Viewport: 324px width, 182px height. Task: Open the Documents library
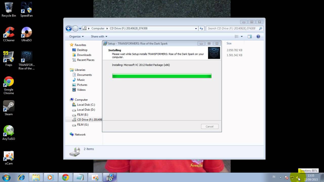coord(84,75)
